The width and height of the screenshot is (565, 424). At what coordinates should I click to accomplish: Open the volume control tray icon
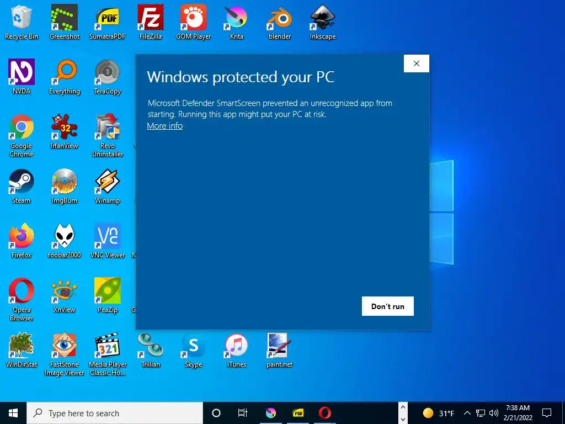click(x=494, y=413)
